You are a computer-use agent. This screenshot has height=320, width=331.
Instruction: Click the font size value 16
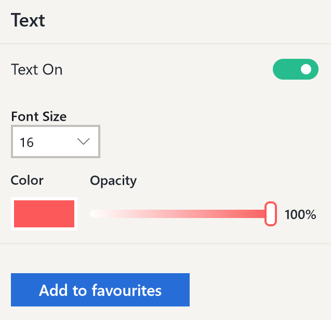click(27, 142)
